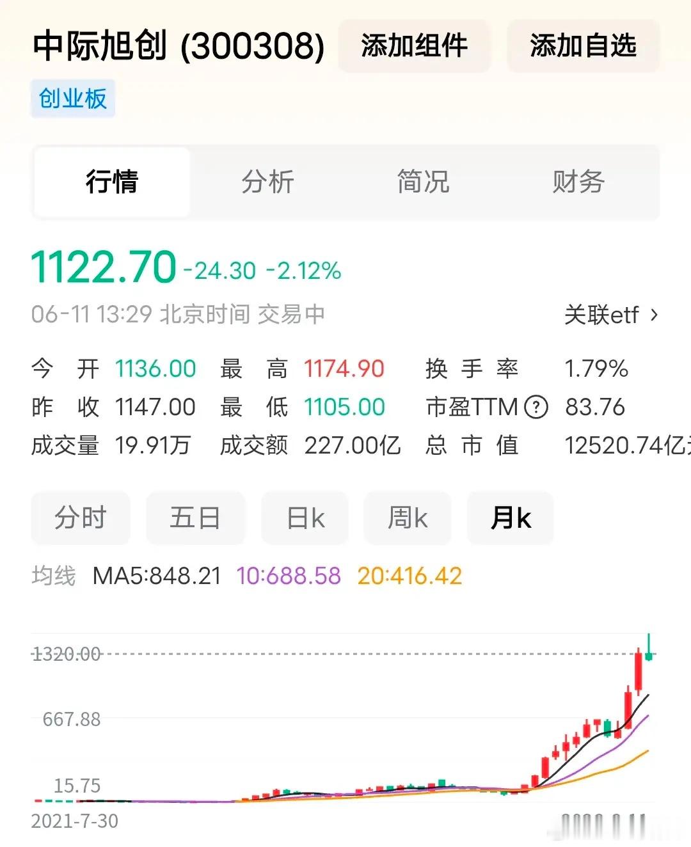
Task: Click the chevron next to 关联etf
Action: pos(654,315)
